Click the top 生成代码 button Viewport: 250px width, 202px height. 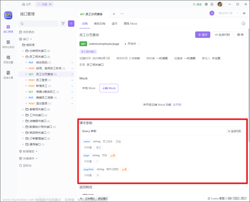[x=222, y=34]
